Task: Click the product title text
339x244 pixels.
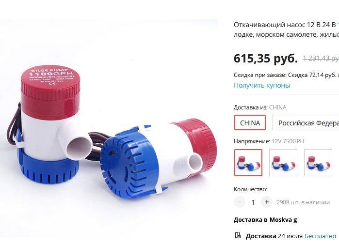Action: 286,30
